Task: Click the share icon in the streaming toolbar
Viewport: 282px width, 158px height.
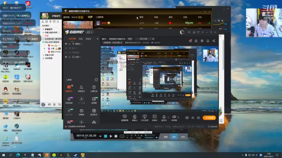Action: point(214,41)
